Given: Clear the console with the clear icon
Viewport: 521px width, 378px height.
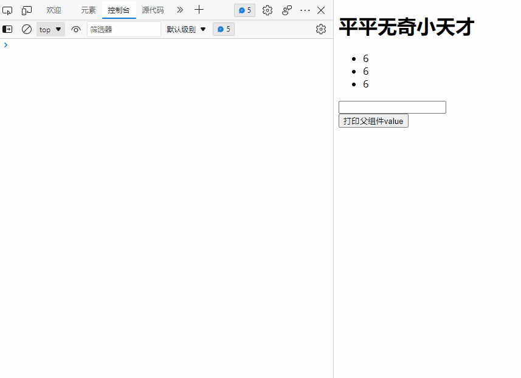Looking at the screenshot, I should click(26, 29).
